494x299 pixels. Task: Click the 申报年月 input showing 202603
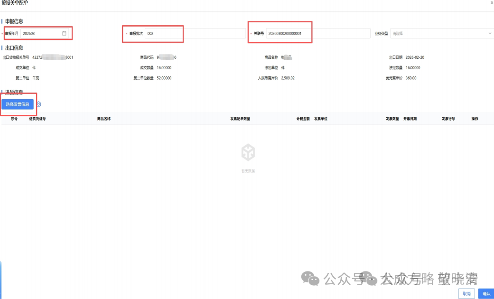pyautogui.click(x=45, y=33)
